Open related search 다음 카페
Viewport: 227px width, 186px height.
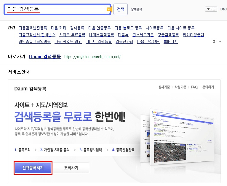(x=58, y=28)
